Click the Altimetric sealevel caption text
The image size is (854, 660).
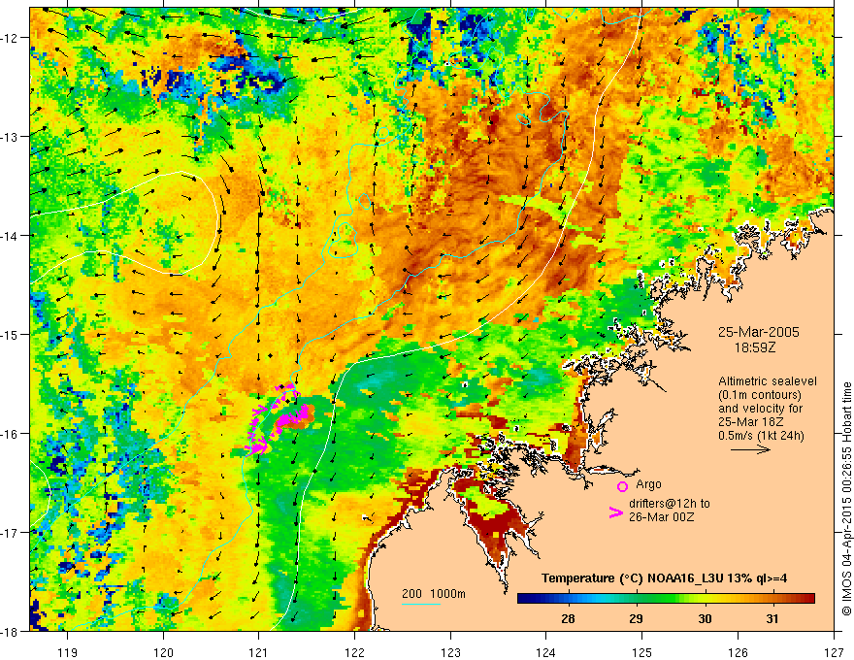(x=768, y=381)
